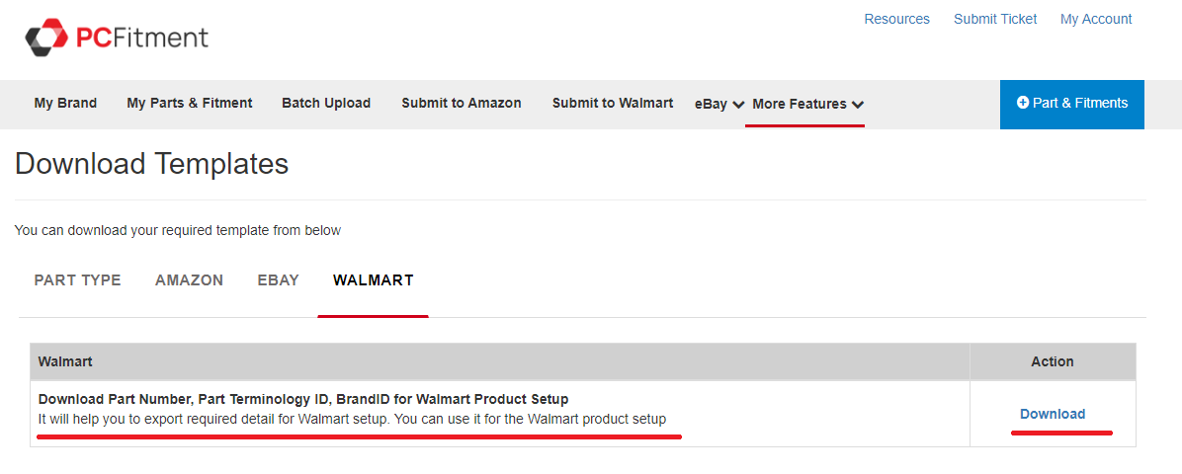Open the Batch Upload page
The height and width of the screenshot is (474, 1182).
(326, 103)
